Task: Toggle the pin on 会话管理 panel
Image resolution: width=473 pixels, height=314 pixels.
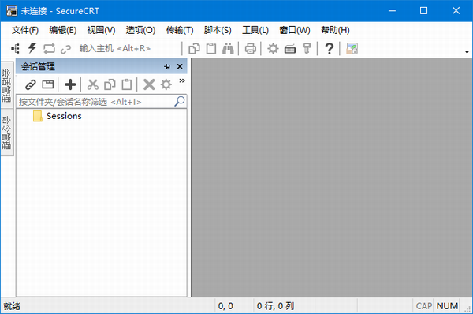Action: 167,66
